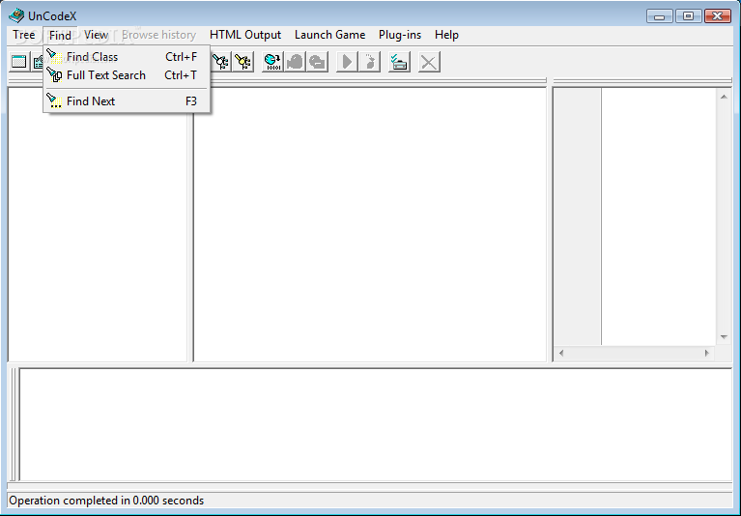Click the down arrow of right pane scrollbar
The height and width of the screenshot is (516, 741).
click(724, 337)
